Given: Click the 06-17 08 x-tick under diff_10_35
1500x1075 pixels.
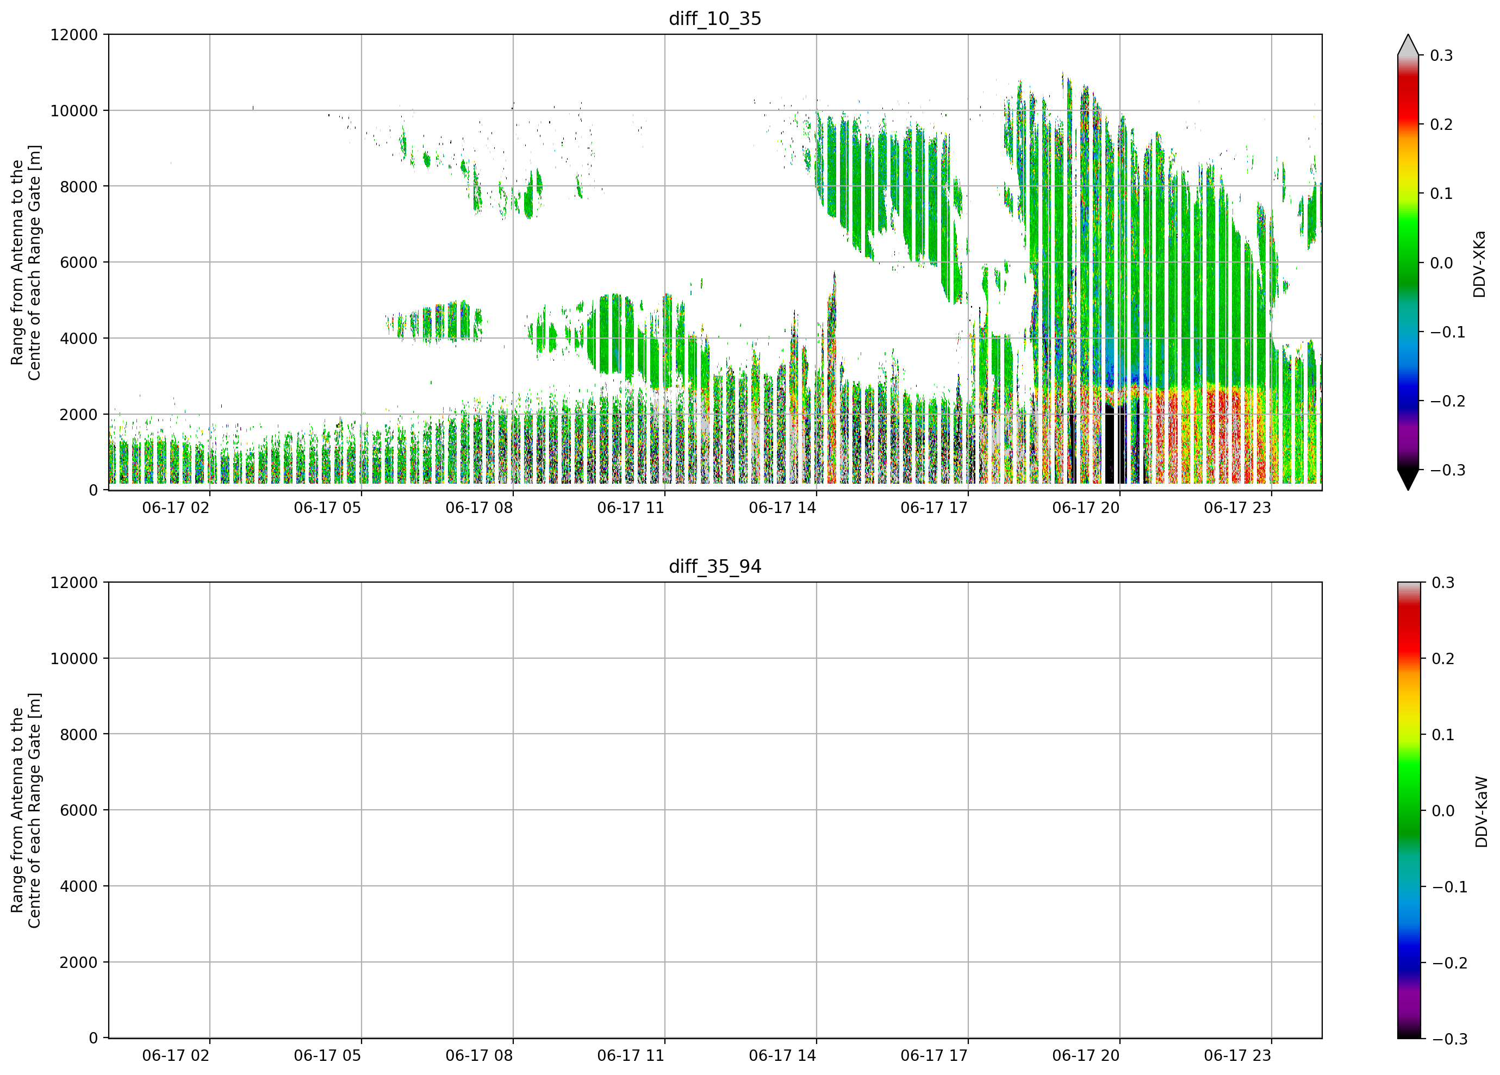Looking at the screenshot, I should (x=479, y=508).
